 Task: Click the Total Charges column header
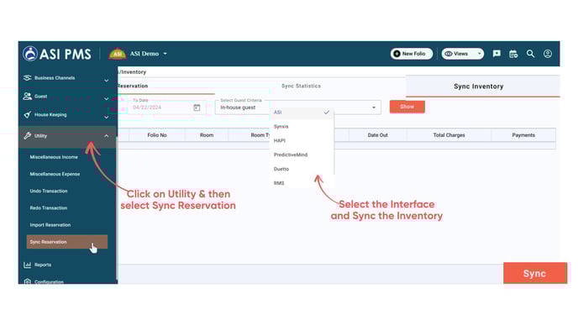[x=449, y=135]
